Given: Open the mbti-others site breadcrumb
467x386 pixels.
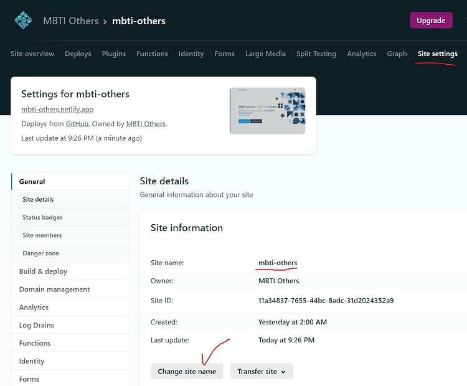Looking at the screenshot, I should [139, 21].
